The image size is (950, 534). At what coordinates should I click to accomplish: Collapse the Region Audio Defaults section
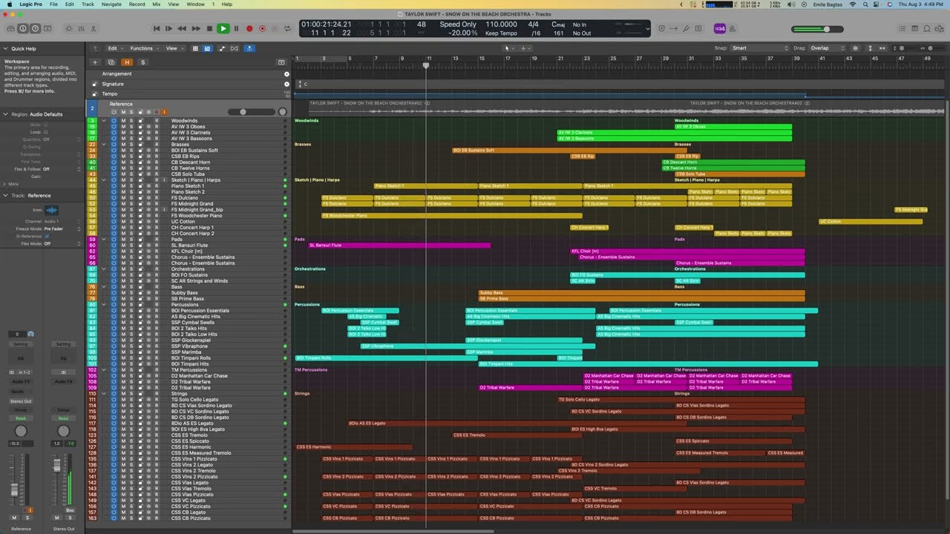point(6,114)
